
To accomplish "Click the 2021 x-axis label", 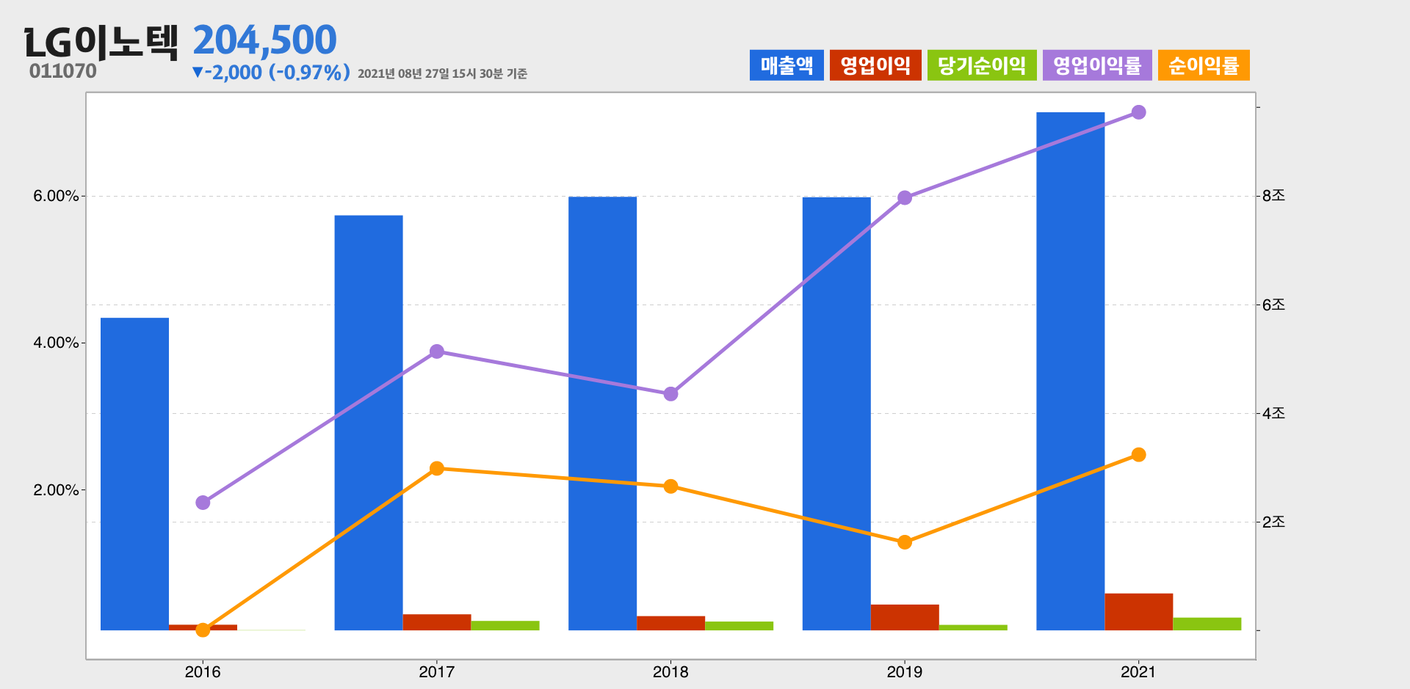I will [1138, 672].
